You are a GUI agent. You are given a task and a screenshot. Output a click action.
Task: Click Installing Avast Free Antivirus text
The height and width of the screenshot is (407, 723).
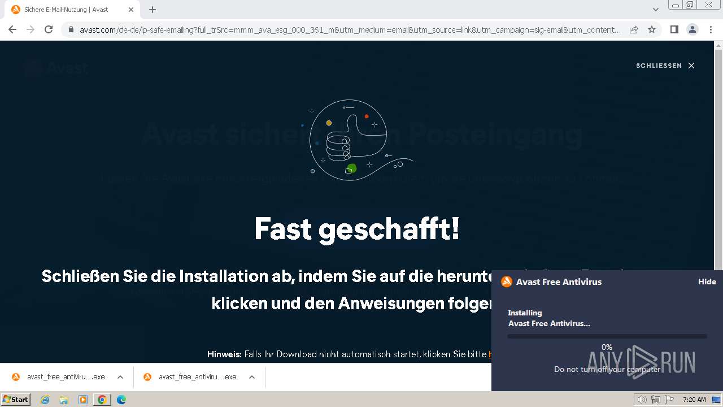(x=549, y=318)
